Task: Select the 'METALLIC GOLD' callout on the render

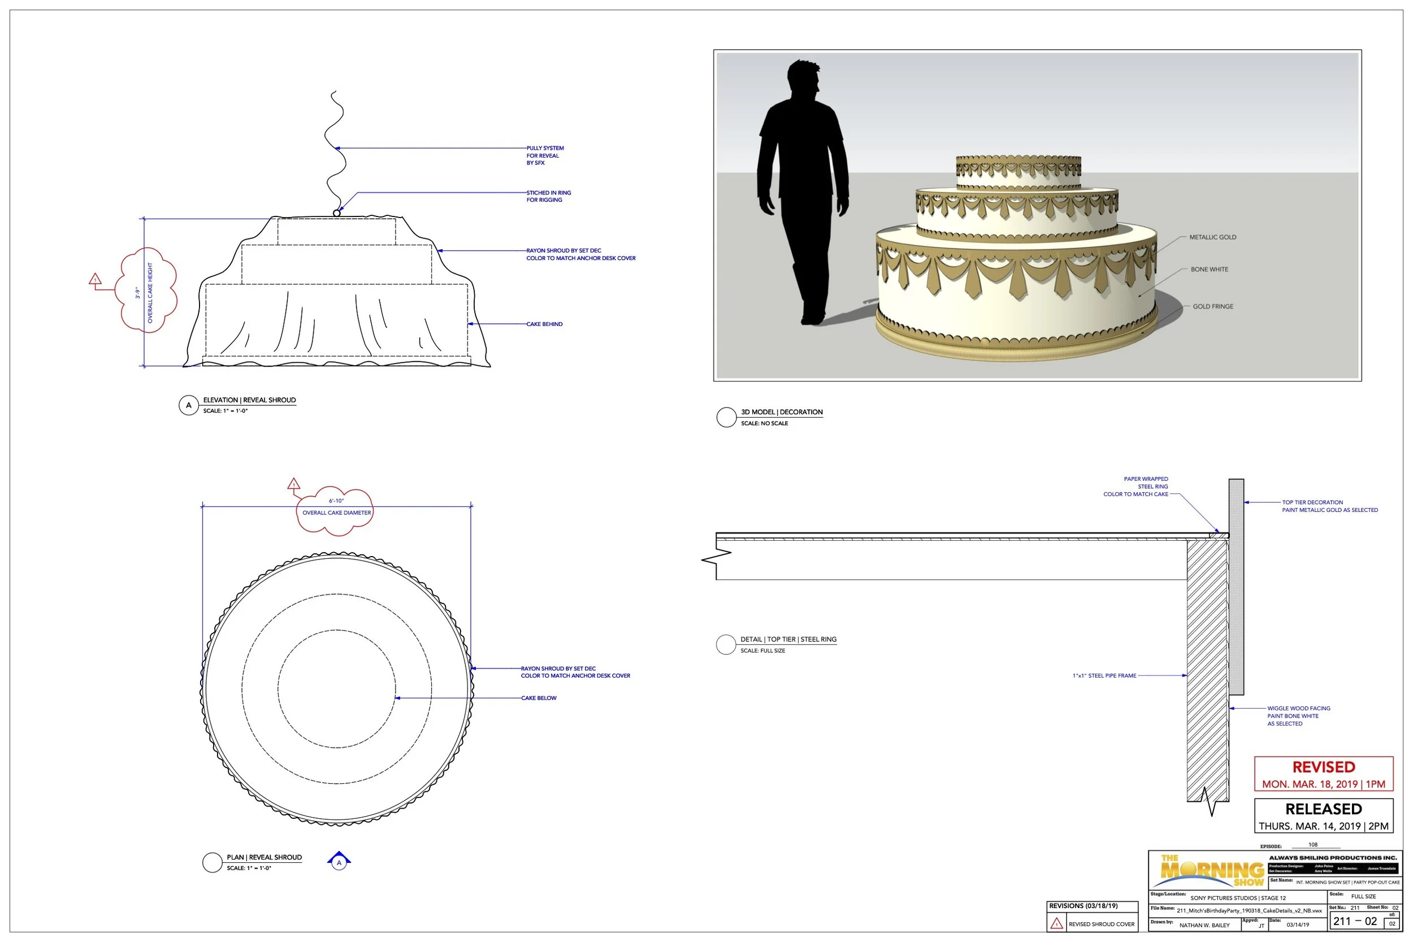Action: click(x=1213, y=237)
